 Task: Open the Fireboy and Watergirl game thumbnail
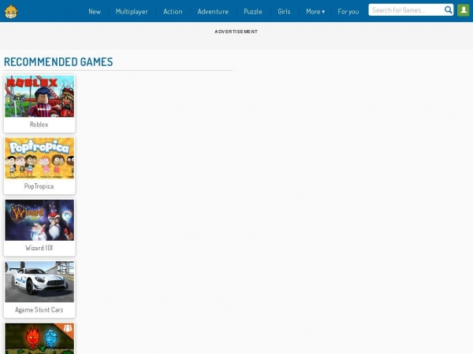[x=39, y=338]
